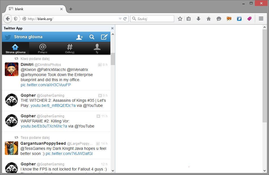Click the 14 h timestamp on GargantuanPoppySeed tweet
Screen dimensions: 269x175
pos(104,144)
